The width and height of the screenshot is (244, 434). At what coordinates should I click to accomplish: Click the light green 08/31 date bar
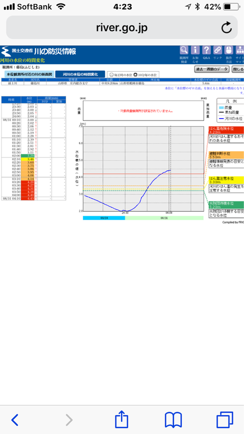pos(164,218)
